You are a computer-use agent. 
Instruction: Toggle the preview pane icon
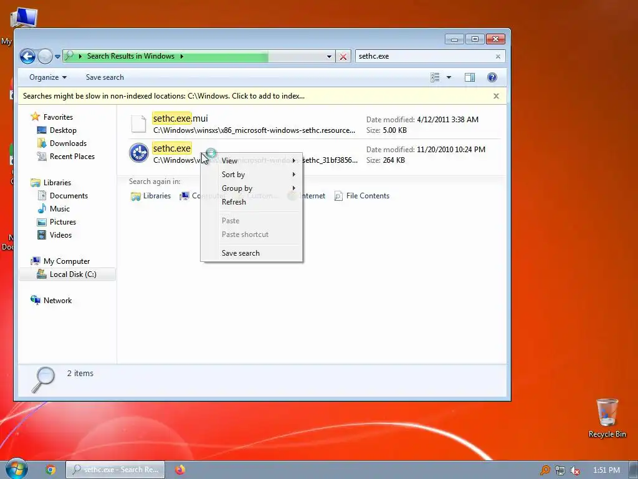pos(470,77)
